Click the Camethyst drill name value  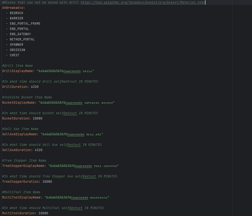pos(65,71)
